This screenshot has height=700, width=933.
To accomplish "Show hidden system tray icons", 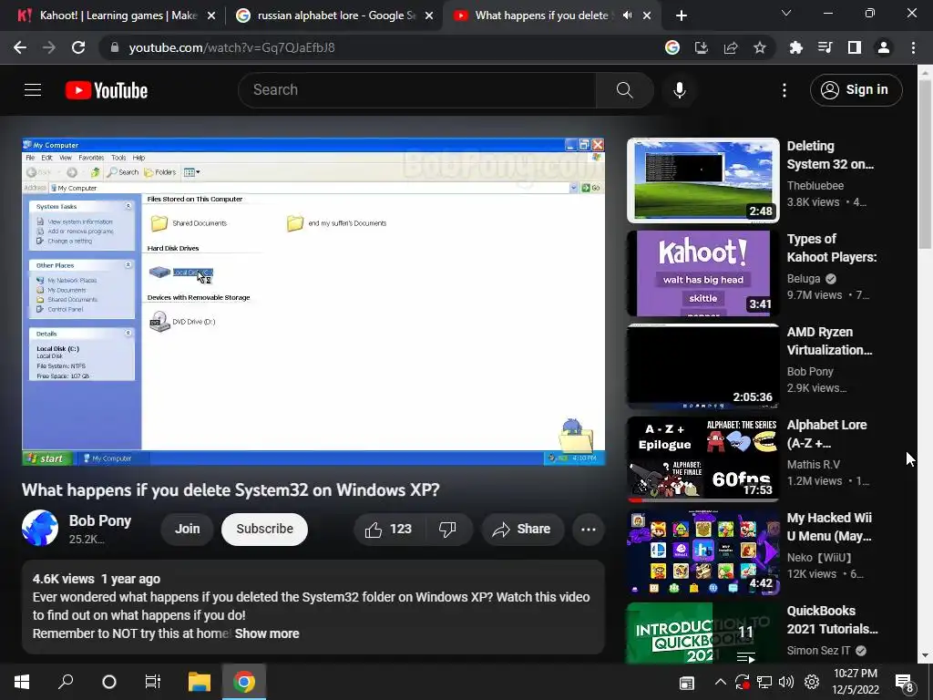I will tap(720, 682).
